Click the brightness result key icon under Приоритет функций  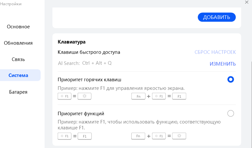pyautogui.click(x=179, y=136)
